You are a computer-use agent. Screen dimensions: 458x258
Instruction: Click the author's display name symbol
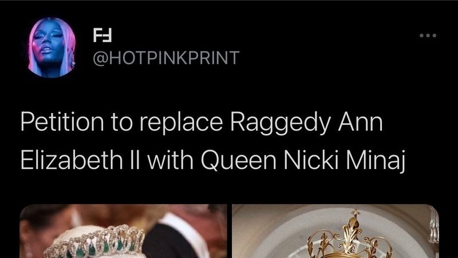click(102, 35)
